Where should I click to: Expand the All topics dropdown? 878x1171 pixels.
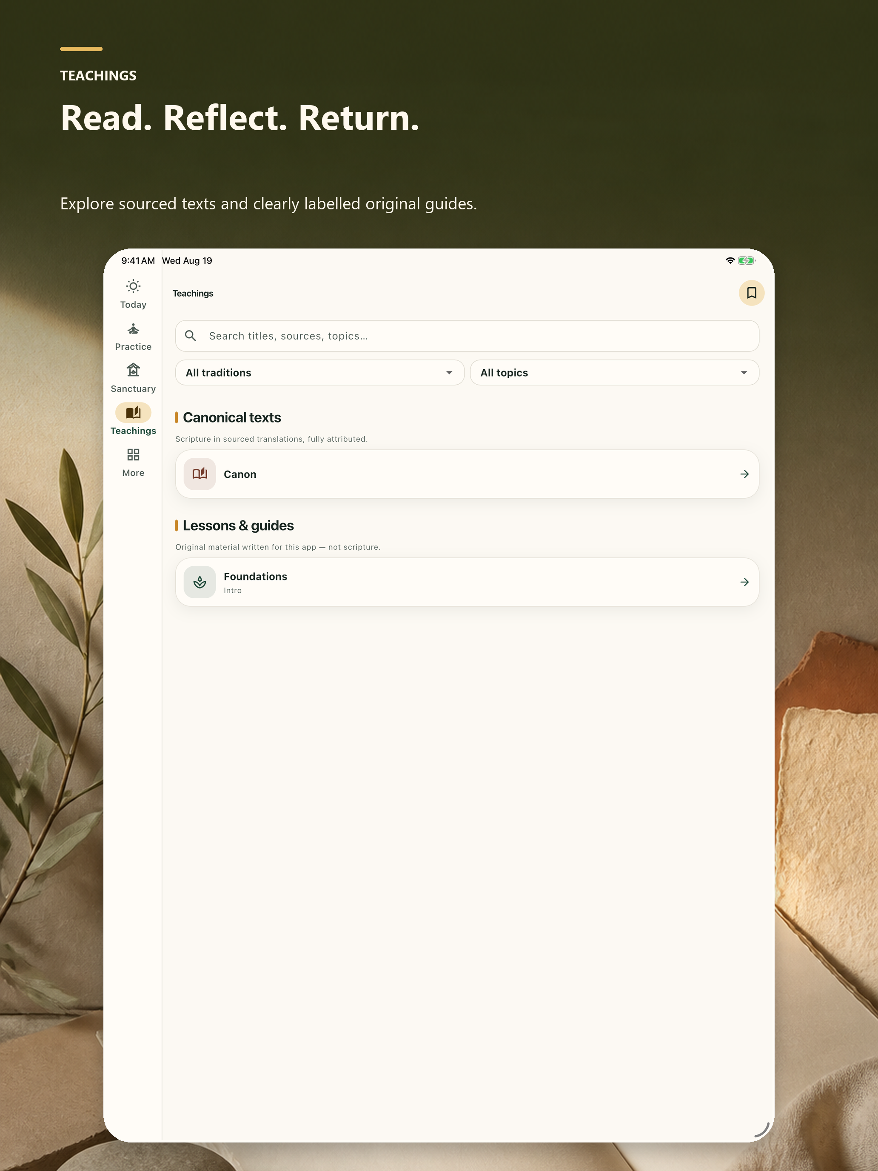(x=614, y=373)
